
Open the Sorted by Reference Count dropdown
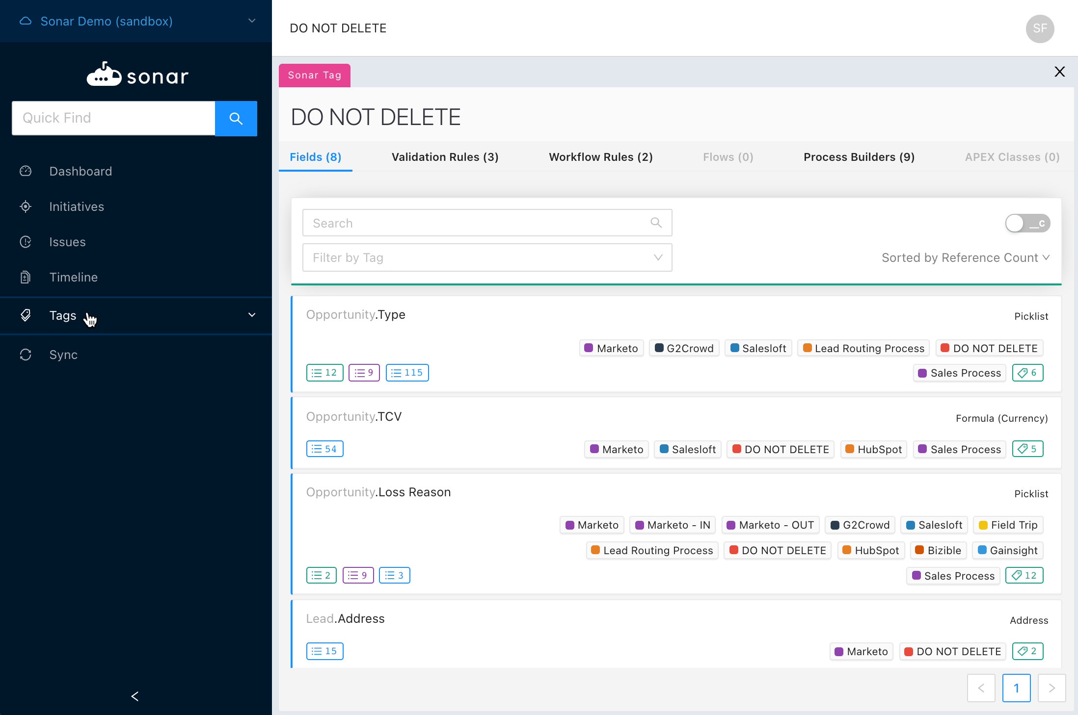tap(965, 257)
